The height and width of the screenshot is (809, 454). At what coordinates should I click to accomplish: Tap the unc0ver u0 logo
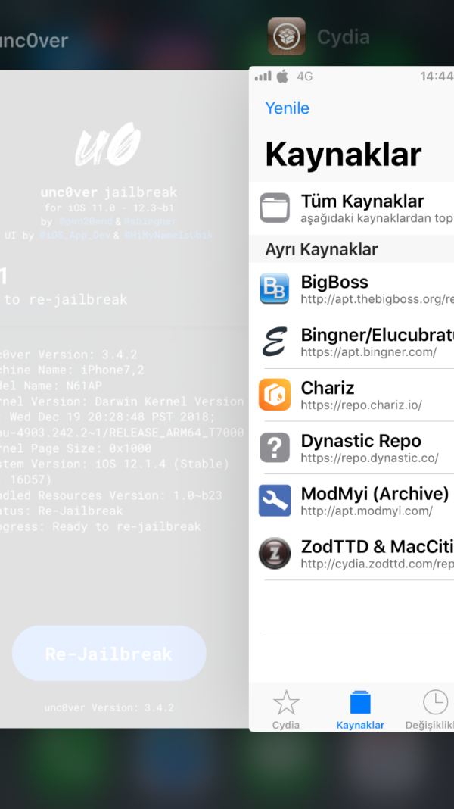(108, 148)
